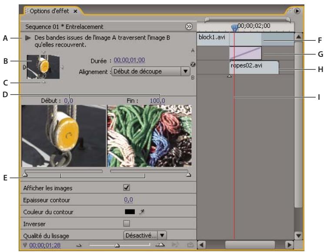Screen dimensions: 324x252
Task: Click the Début value 0,0
Action: coord(68,101)
